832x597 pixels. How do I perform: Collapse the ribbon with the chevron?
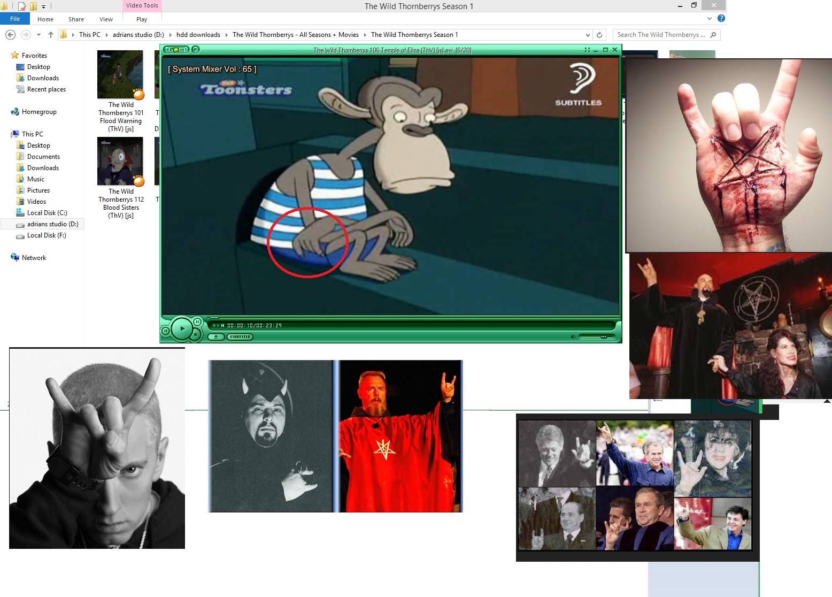click(x=710, y=19)
